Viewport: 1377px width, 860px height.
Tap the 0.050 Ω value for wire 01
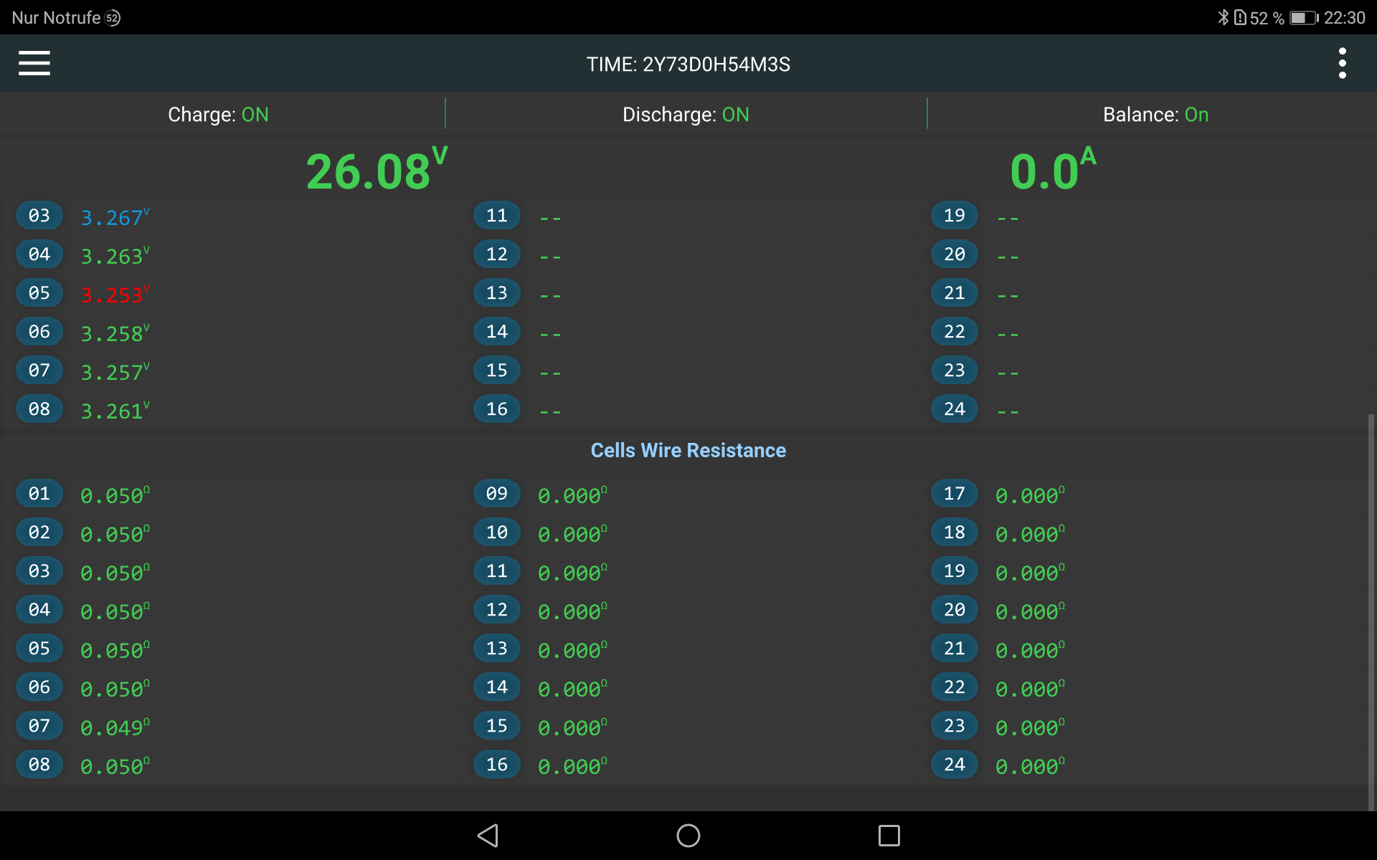pyautogui.click(x=115, y=494)
